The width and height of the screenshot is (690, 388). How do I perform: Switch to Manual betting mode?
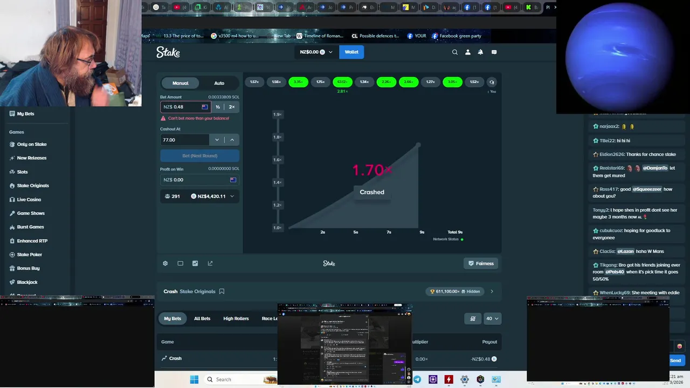pyautogui.click(x=181, y=83)
